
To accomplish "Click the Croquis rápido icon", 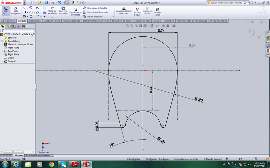I will tap(157, 11).
